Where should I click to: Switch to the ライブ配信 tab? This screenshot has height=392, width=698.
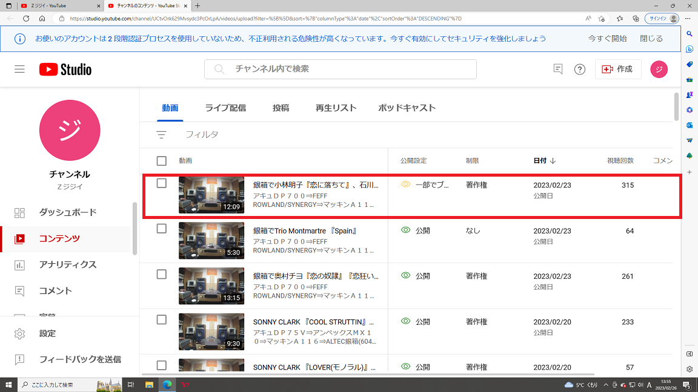tap(225, 108)
